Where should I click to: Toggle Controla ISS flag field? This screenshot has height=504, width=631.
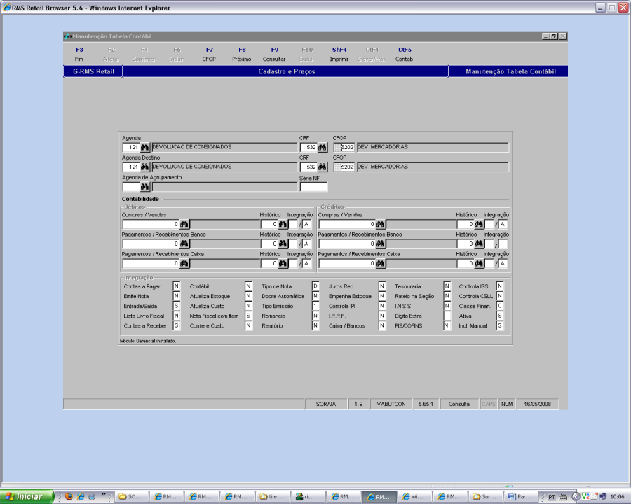[x=500, y=286]
